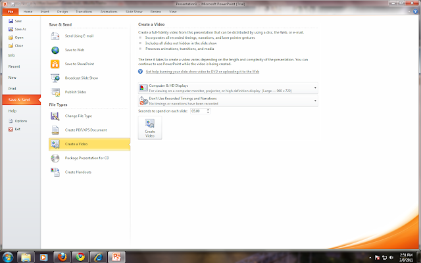Select Save & Send in backstage menu

click(x=21, y=100)
